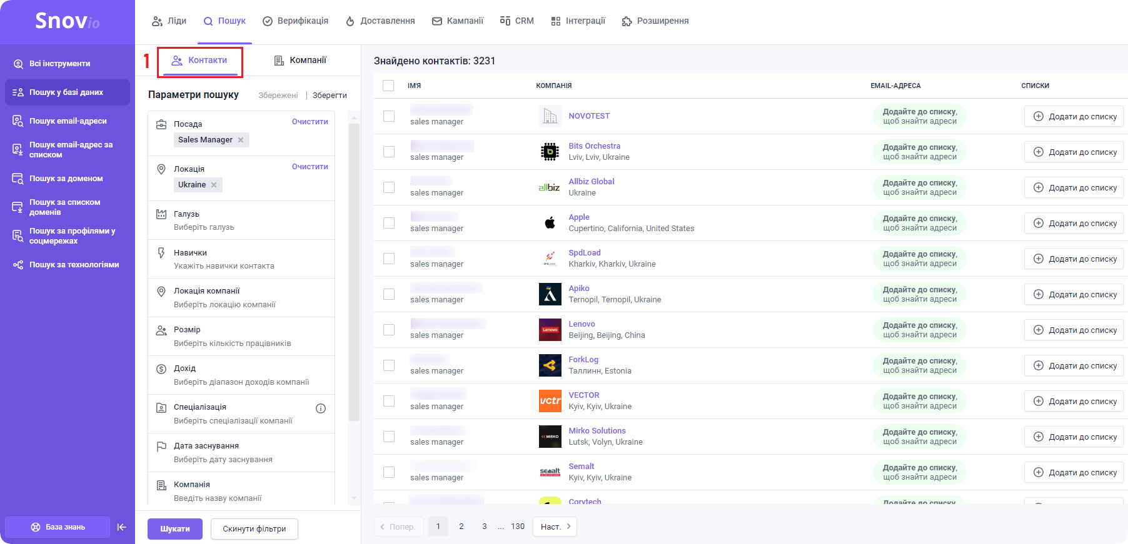Open the Кампанії menu
1128x544 pixels.
point(458,21)
